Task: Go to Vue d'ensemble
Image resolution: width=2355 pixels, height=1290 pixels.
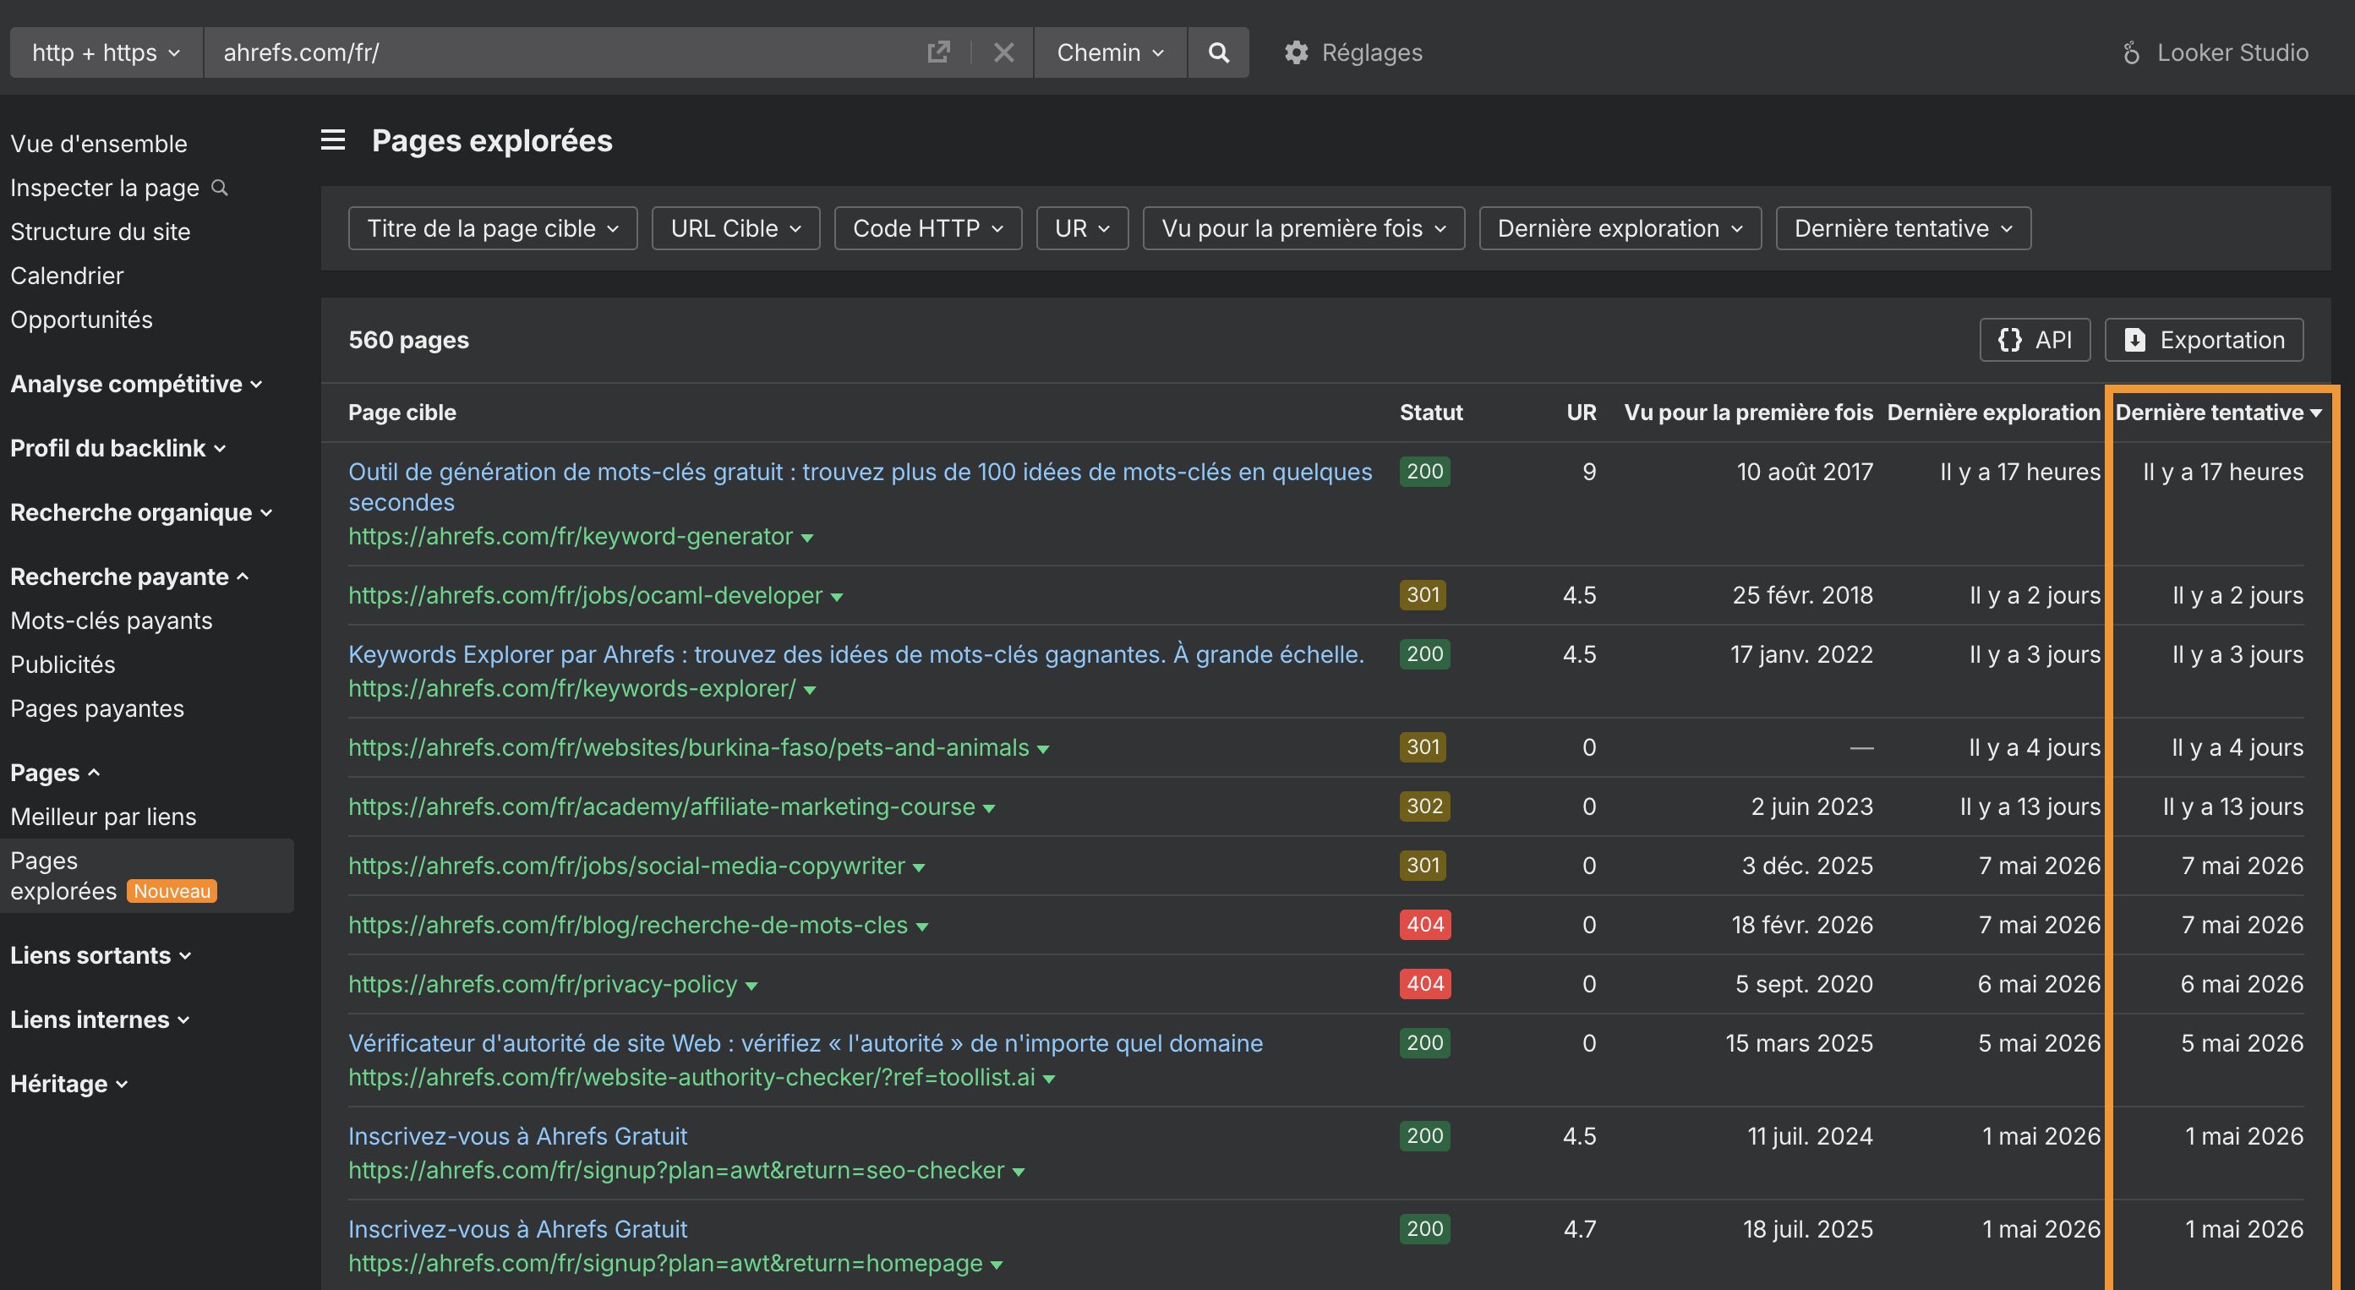Action: pyautogui.click(x=99, y=144)
